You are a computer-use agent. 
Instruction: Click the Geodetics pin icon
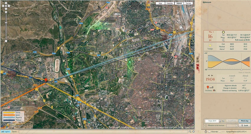(x=208, y=87)
